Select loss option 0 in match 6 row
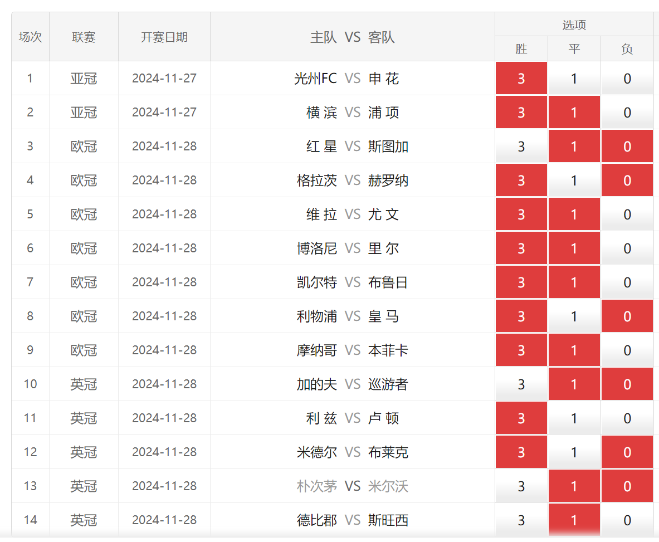 [627, 248]
